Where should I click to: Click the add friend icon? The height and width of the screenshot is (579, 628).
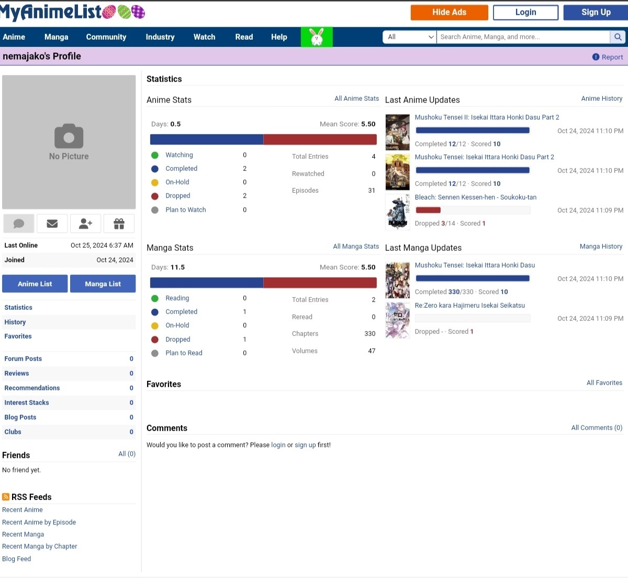click(85, 224)
